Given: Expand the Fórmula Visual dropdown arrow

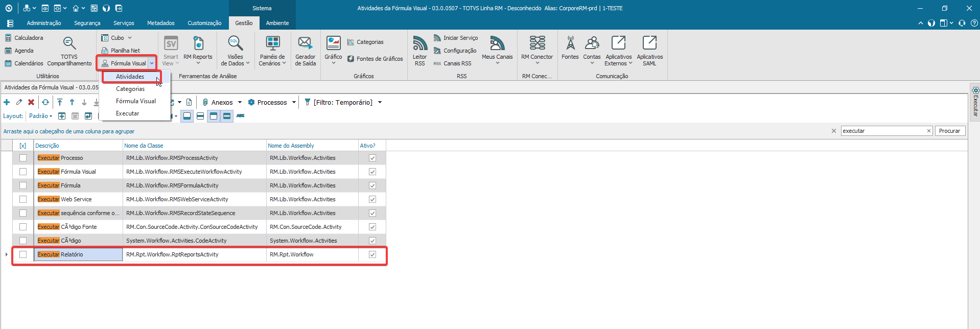Looking at the screenshot, I should tap(152, 63).
